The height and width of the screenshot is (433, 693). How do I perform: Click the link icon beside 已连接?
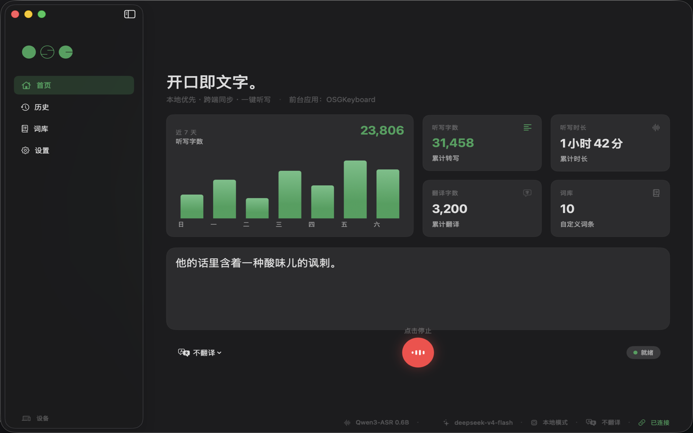(642, 422)
